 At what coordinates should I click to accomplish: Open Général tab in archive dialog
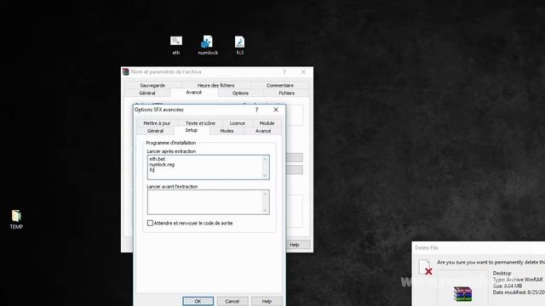click(147, 93)
